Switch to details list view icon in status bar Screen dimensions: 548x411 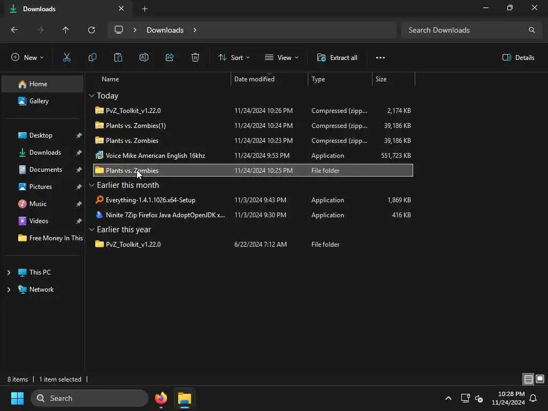[528, 379]
